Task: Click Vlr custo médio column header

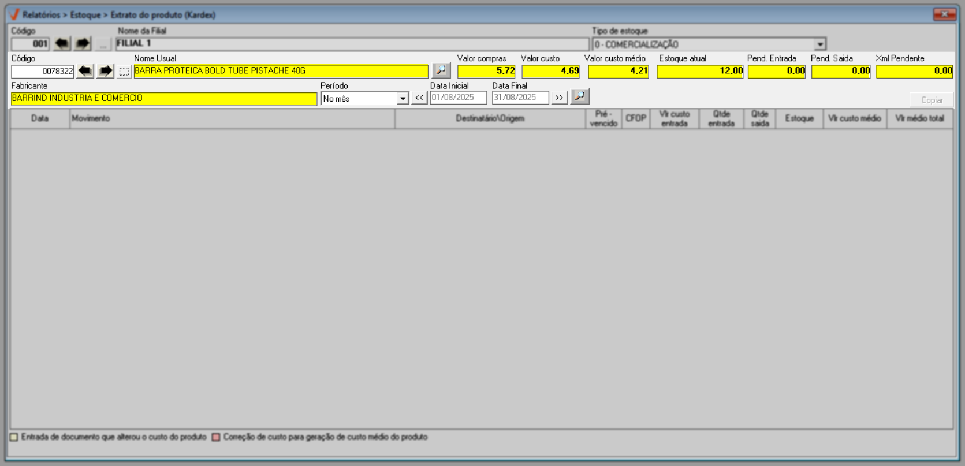Action: (x=855, y=118)
